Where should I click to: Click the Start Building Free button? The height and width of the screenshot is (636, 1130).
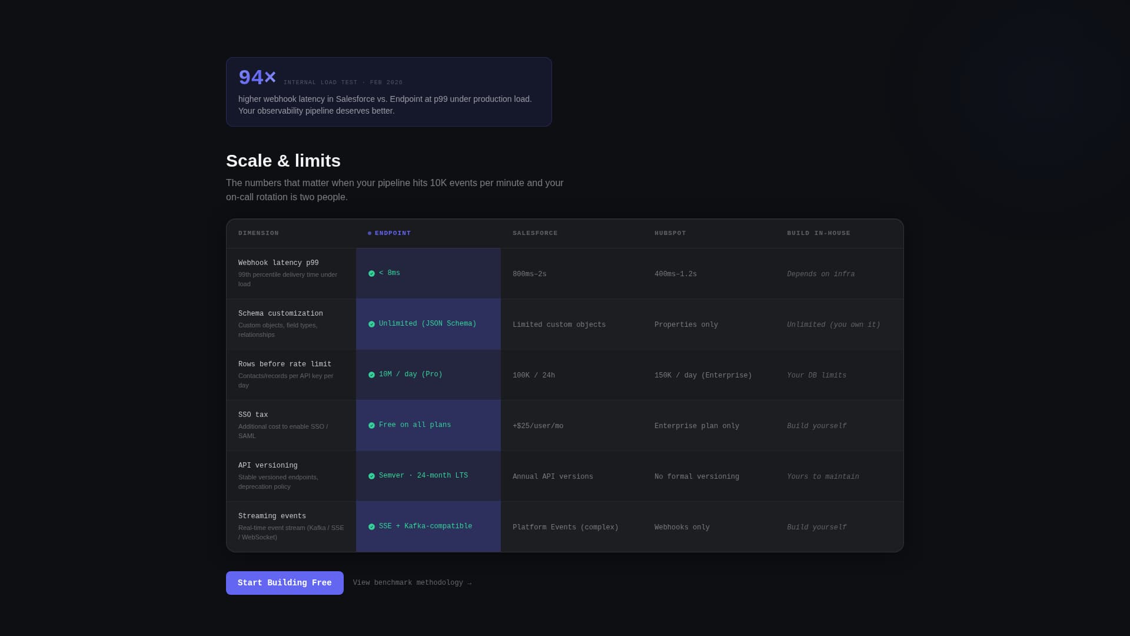click(x=284, y=582)
